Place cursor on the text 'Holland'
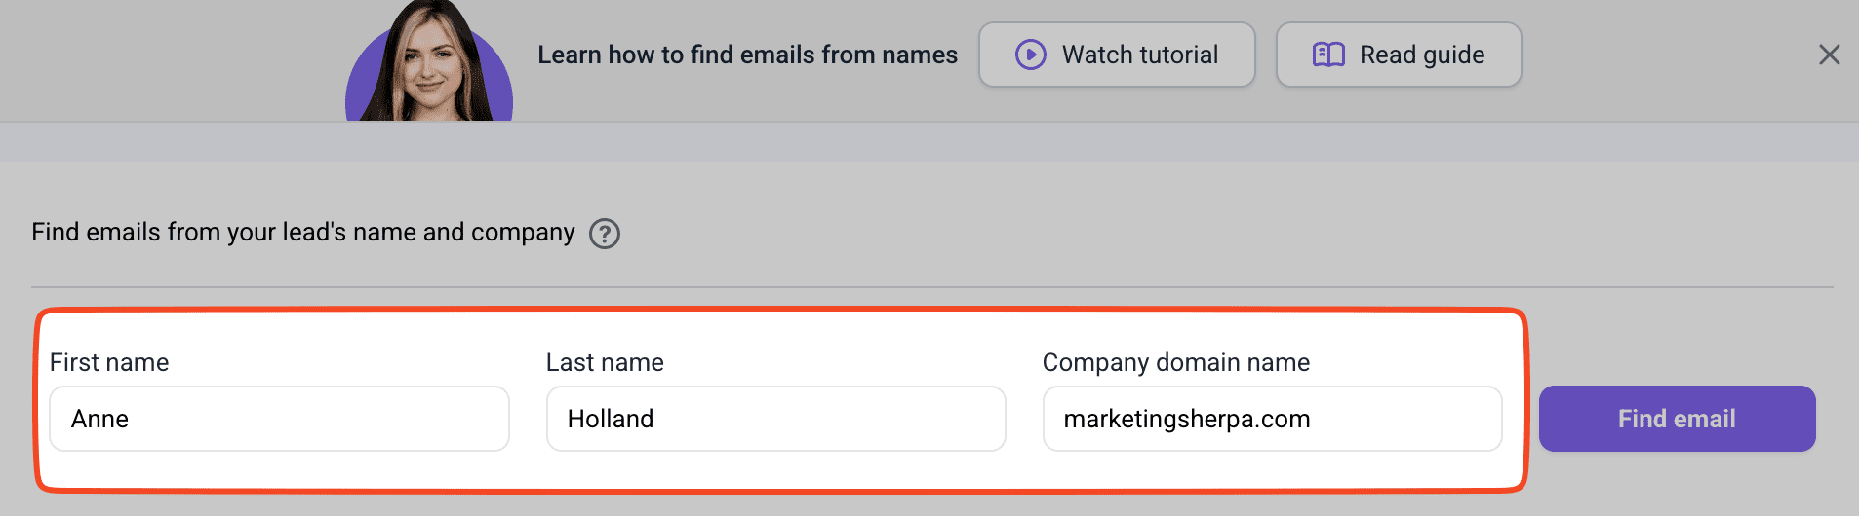Viewport: 1859px width, 516px height. point(611,419)
